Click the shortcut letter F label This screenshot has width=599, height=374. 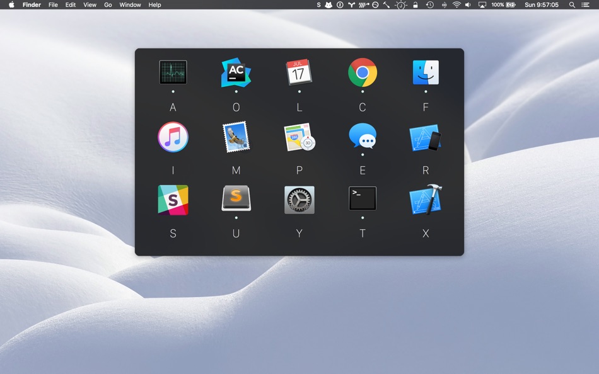pyautogui.click(x=426, y=107)
